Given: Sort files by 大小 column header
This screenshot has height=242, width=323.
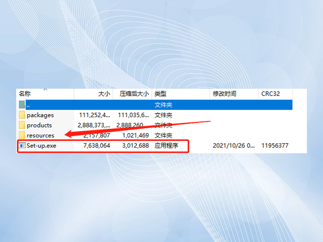Looking at the screenshot, I should pos(104,94).
